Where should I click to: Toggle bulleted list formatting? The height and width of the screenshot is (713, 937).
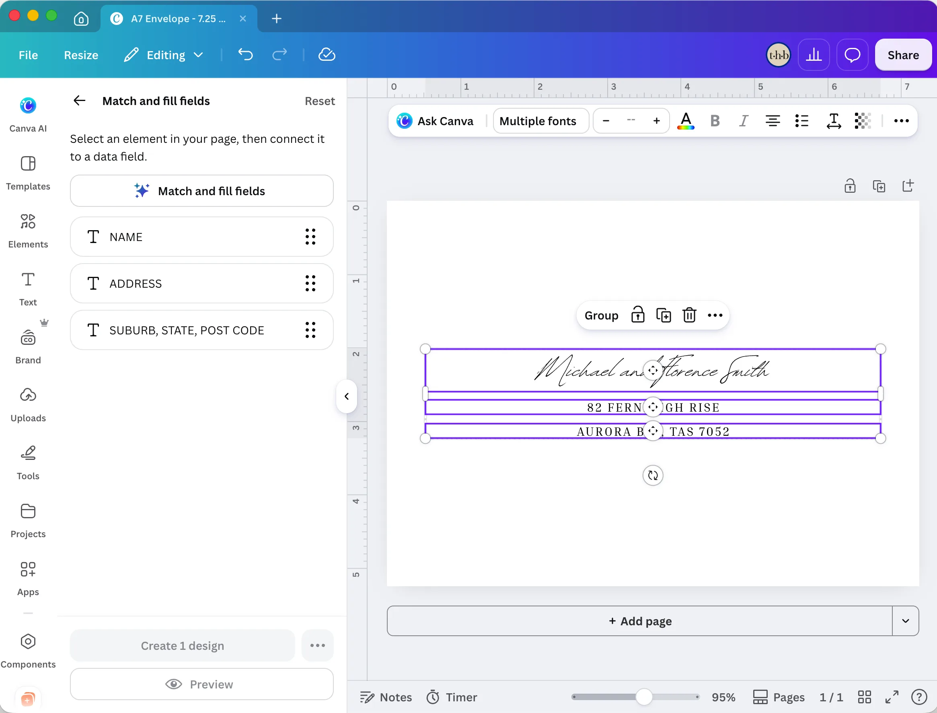click(801, 121)
